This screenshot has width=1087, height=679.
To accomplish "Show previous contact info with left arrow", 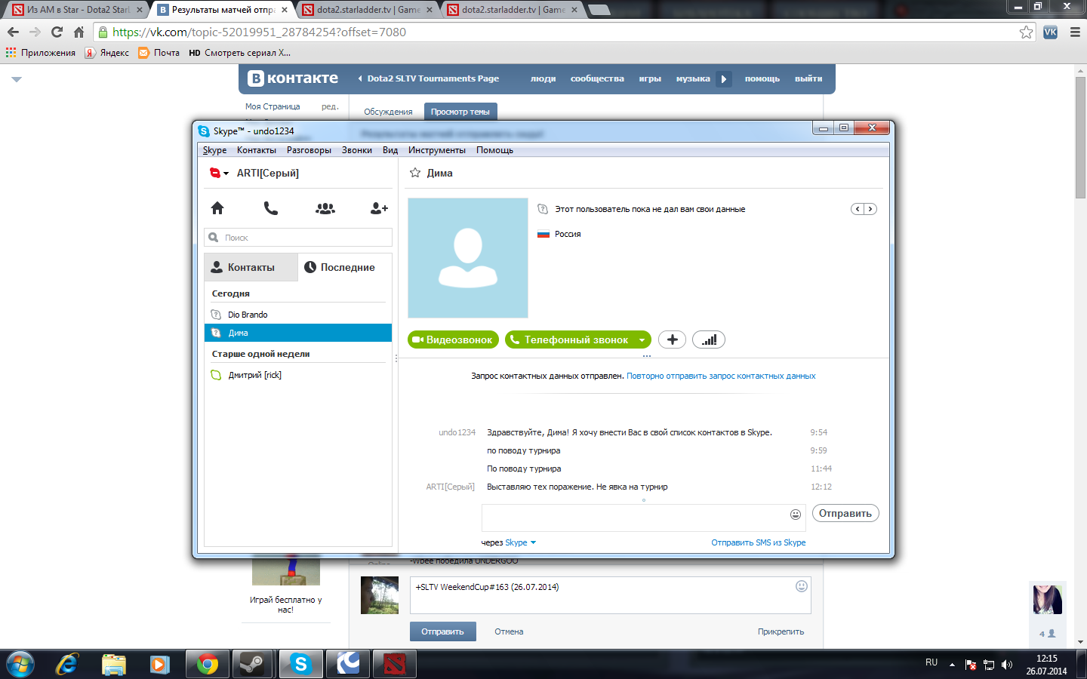I will pyautogui.click(x=858, y=209).
